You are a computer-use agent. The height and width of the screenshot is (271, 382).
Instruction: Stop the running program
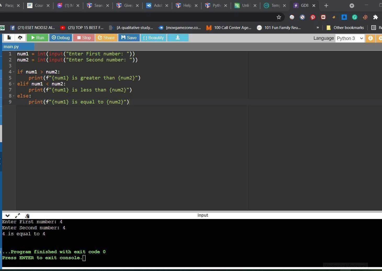[x=84, y=38]
